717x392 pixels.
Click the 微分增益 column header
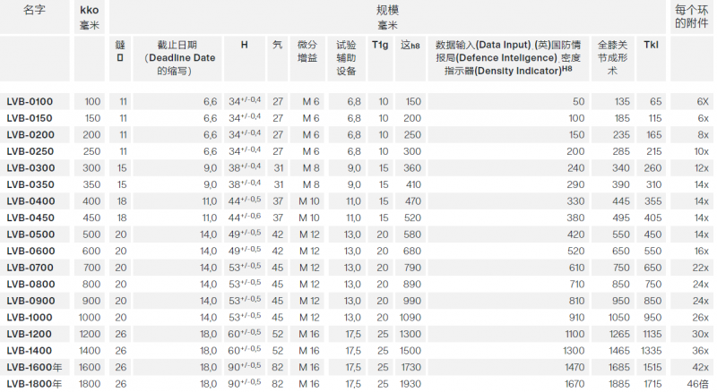tap(307, 51)
